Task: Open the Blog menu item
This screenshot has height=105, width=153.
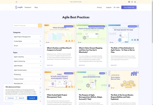Action: 36,7
